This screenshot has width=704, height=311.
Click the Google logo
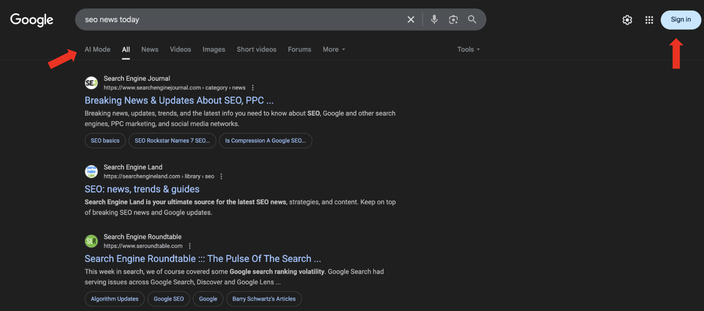[x=32, y=20]
